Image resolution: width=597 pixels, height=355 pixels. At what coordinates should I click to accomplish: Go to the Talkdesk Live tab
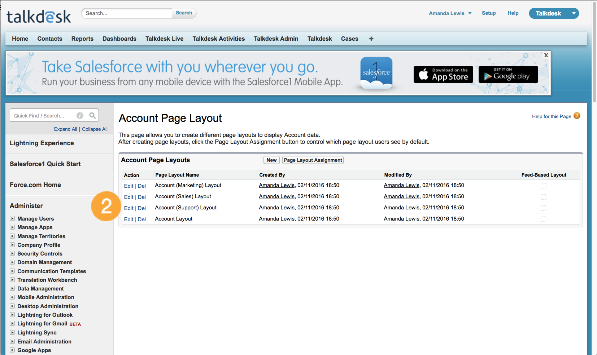[164, 39]
